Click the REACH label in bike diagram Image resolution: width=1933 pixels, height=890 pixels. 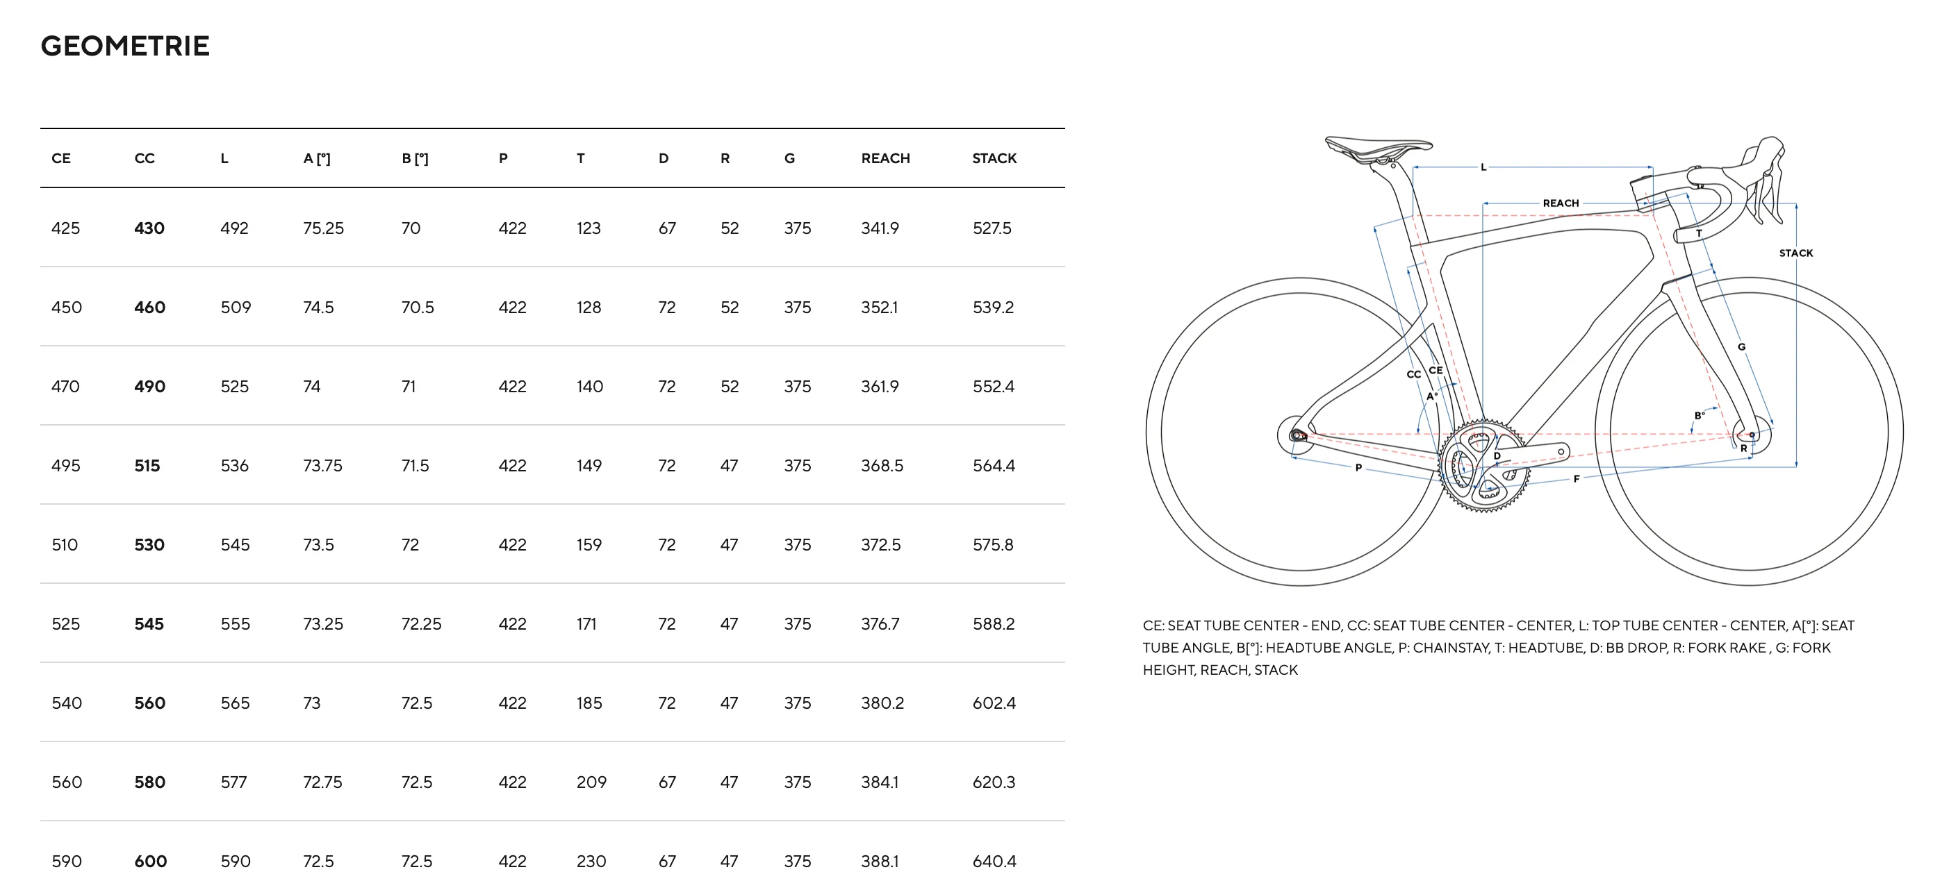pyautogui.click(x=1561, y=203)
